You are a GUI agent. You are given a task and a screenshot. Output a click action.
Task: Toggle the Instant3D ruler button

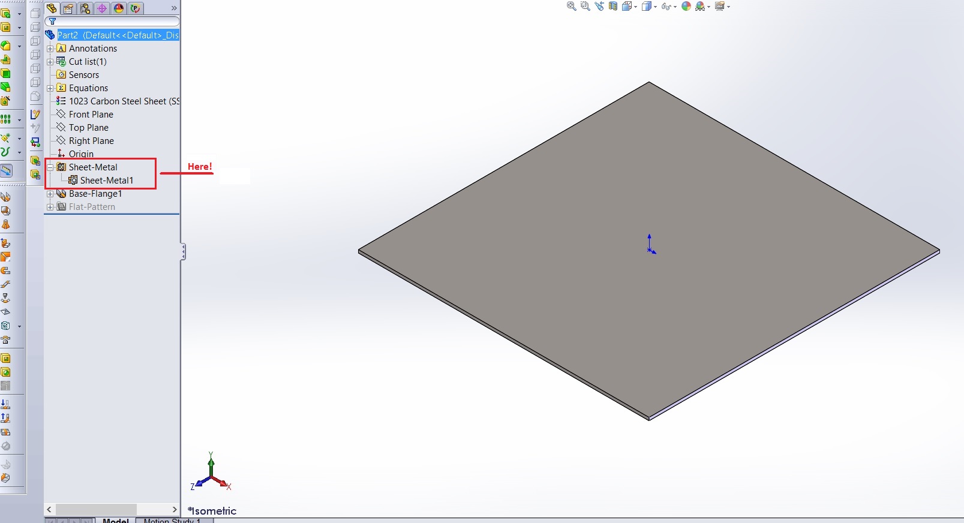point(6,171)
